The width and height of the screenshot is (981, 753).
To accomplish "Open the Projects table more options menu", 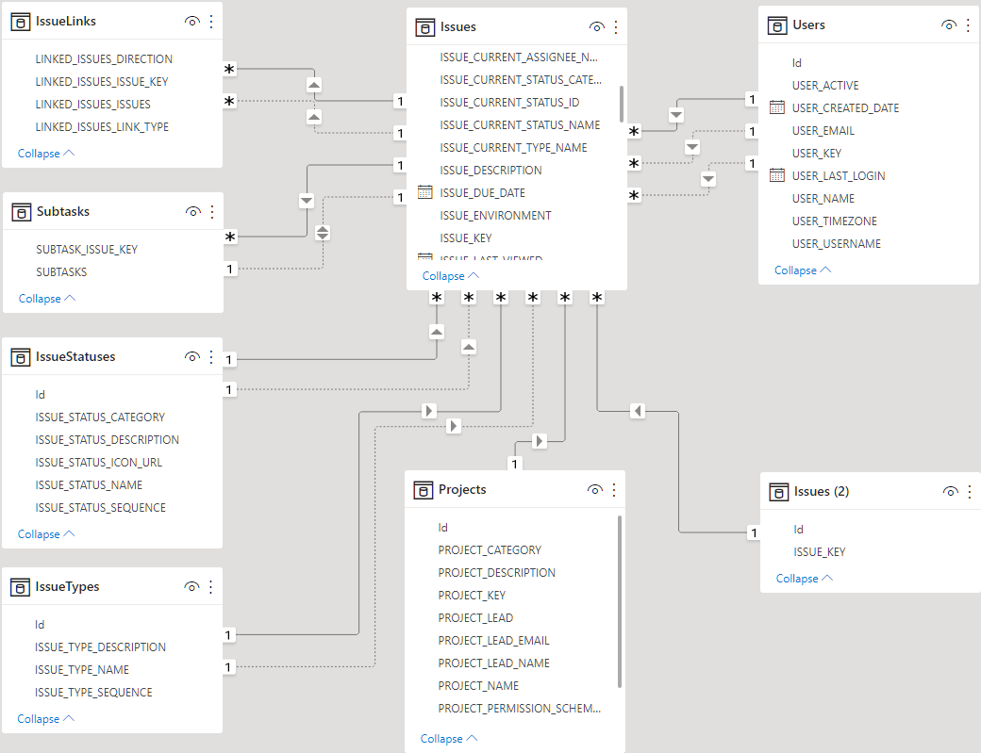I will click(x=614, y=490).
